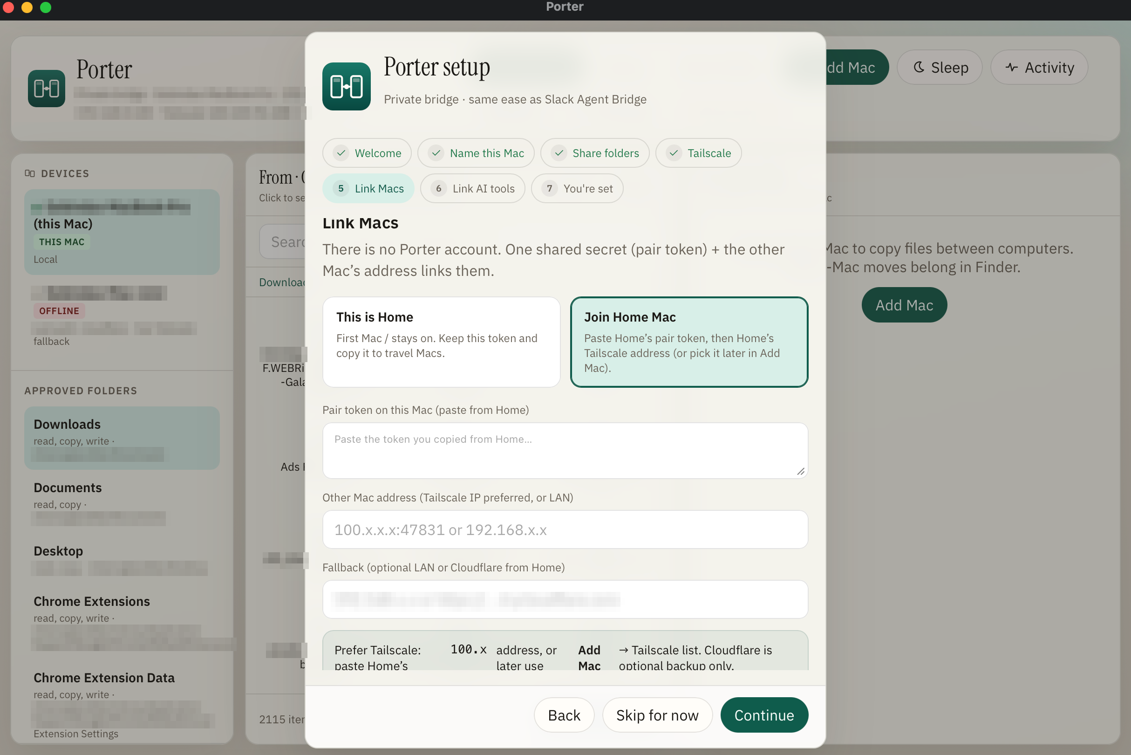Viewport: 1131px width, 755px height.
Task: Select the Desktop approved folder
Action: [x=122, y=560]
